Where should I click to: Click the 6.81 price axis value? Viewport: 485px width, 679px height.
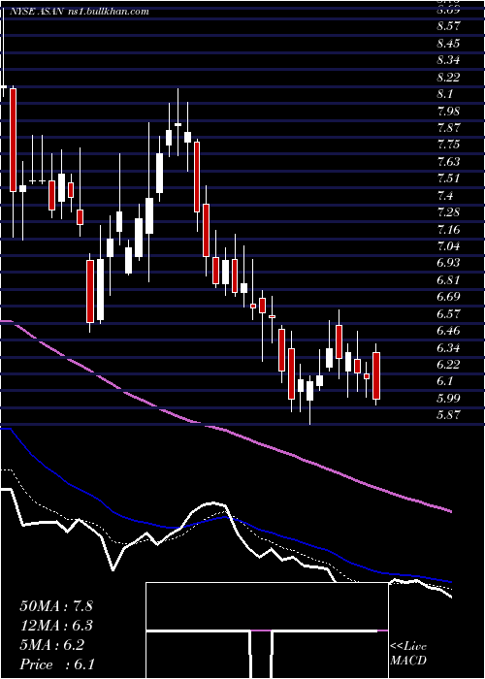click(448, 280)
